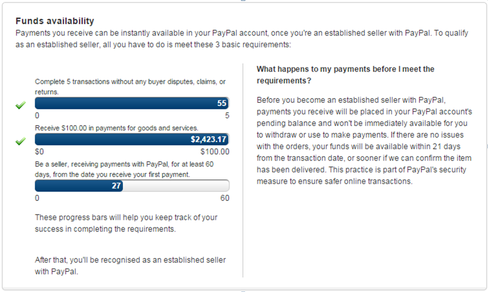Click the 'These progress bars will help' paragraph

pos(126,223)
